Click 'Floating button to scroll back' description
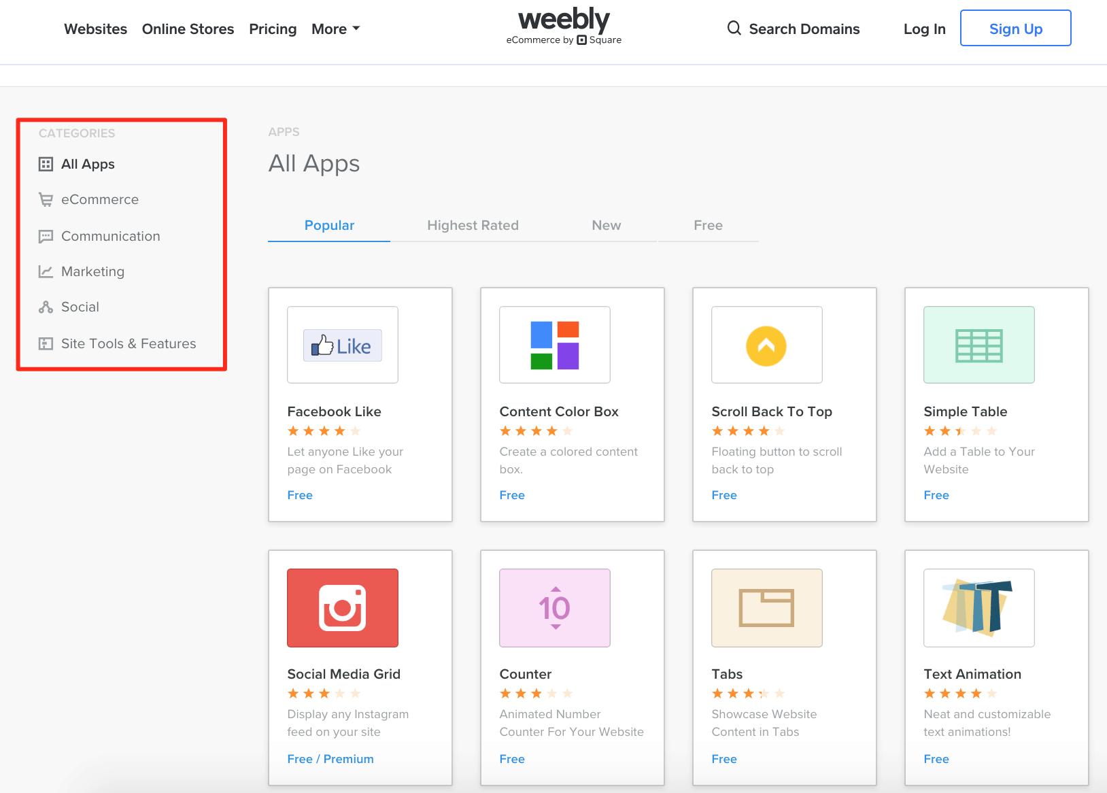The width and height of the screenshot is (1107, 793). pyautogui.click(x=777, y=460)
